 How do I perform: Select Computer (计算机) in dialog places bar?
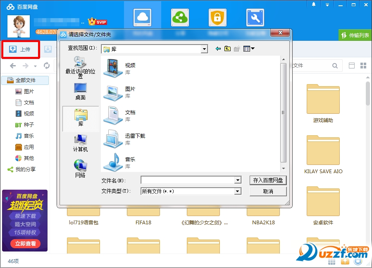pyautogui.click(x=81, y=143)
